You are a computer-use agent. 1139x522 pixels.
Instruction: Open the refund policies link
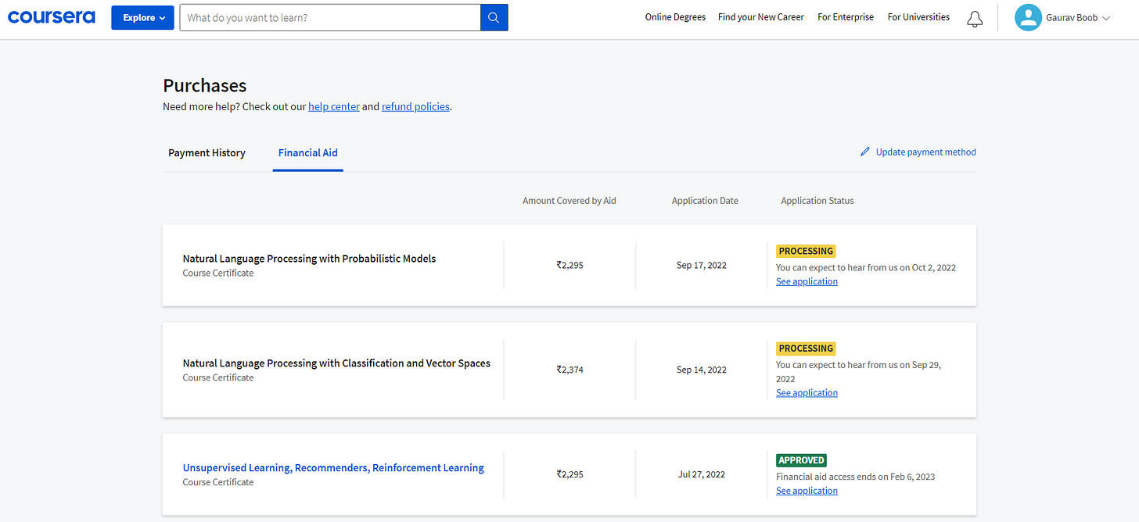tap(415, 107)
